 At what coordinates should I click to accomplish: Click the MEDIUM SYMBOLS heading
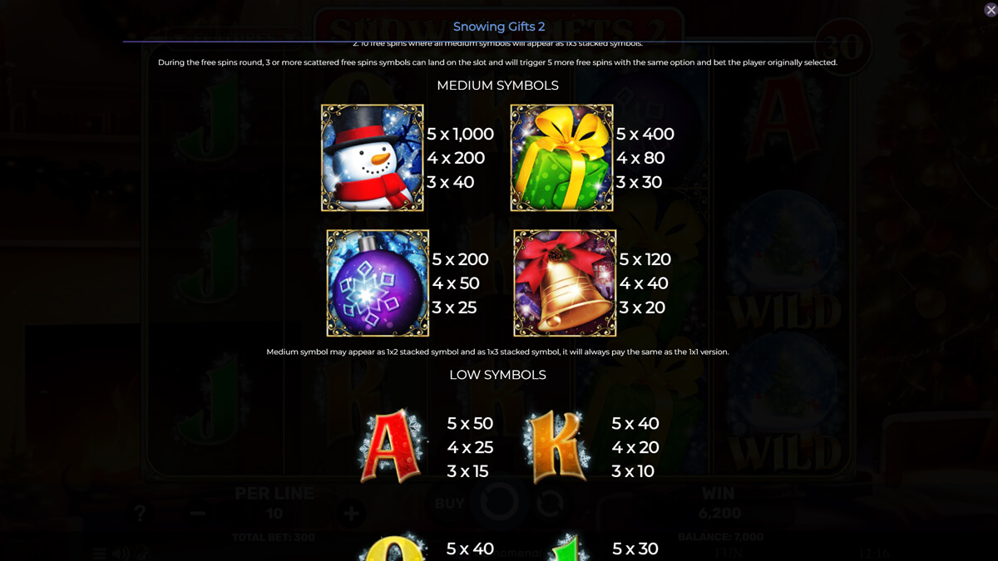[x=497, y=86]
